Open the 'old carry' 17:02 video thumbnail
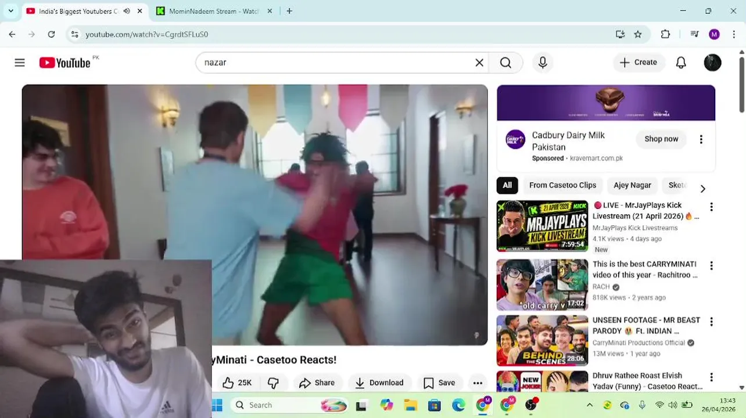Viewport: 746px width, 418px height. (542, 284)
